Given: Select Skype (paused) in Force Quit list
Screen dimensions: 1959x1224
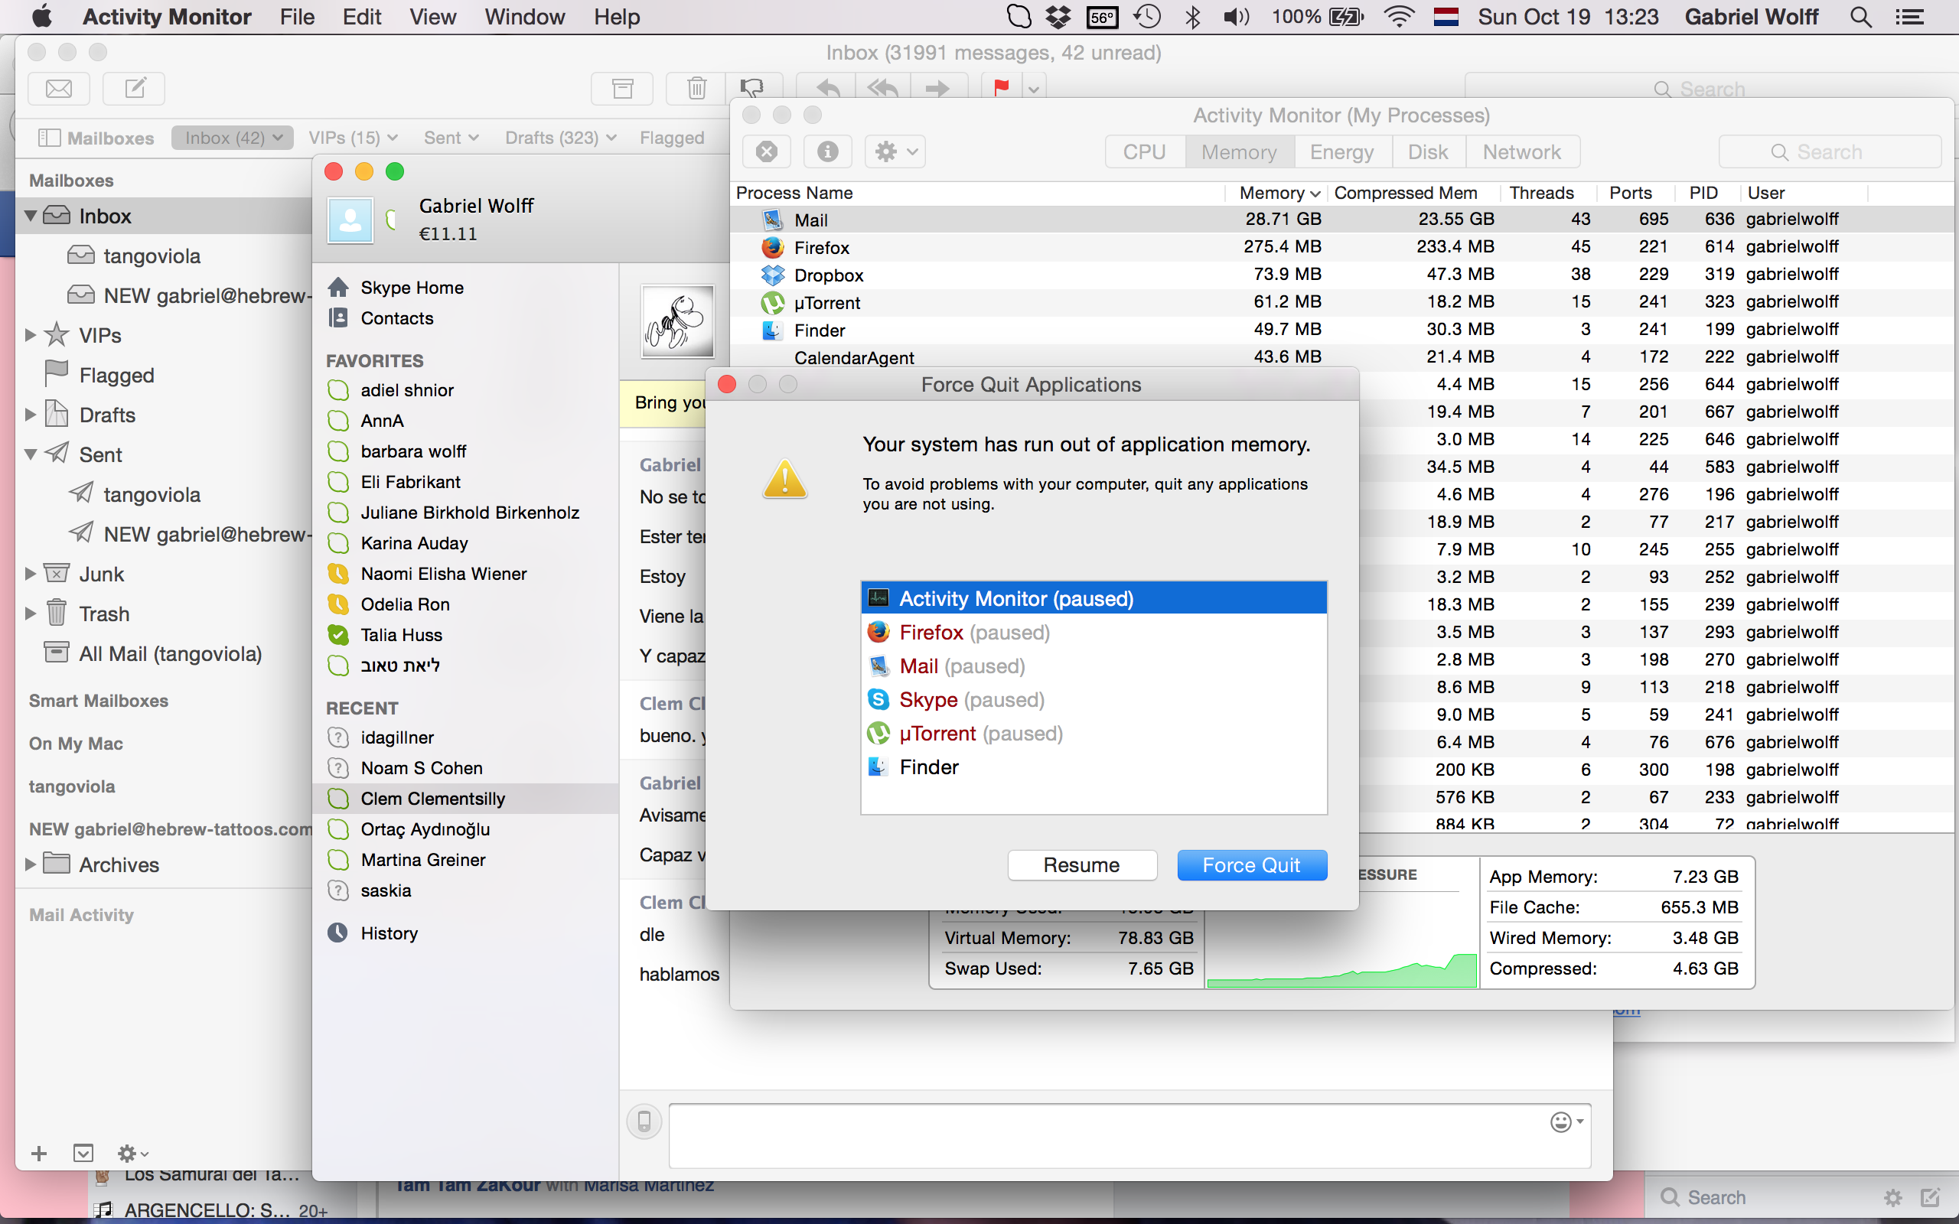Looking at the screenshot, I should pyautogui.click(x=1094, y=699).
